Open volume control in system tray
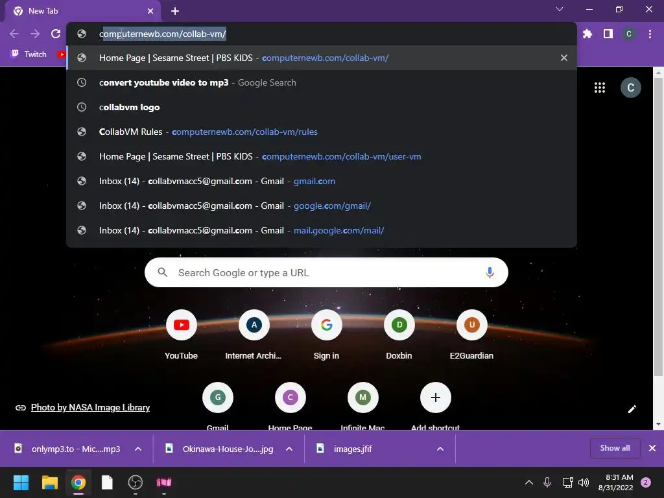The width and height of the screenshot is (664, 498). click(x=584, y=482)
